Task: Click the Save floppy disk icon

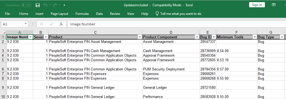Action: coord(38,5)
